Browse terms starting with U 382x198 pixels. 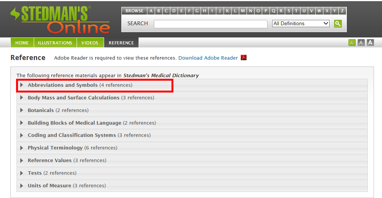click(304, 11)
